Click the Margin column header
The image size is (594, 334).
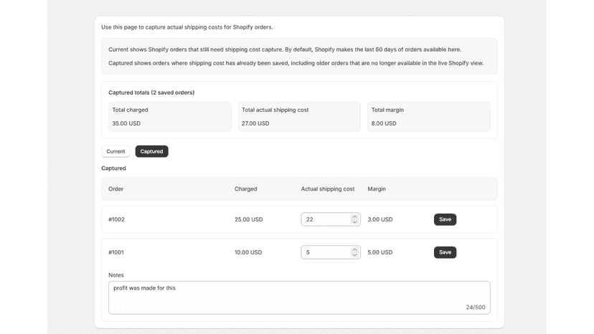377,189
